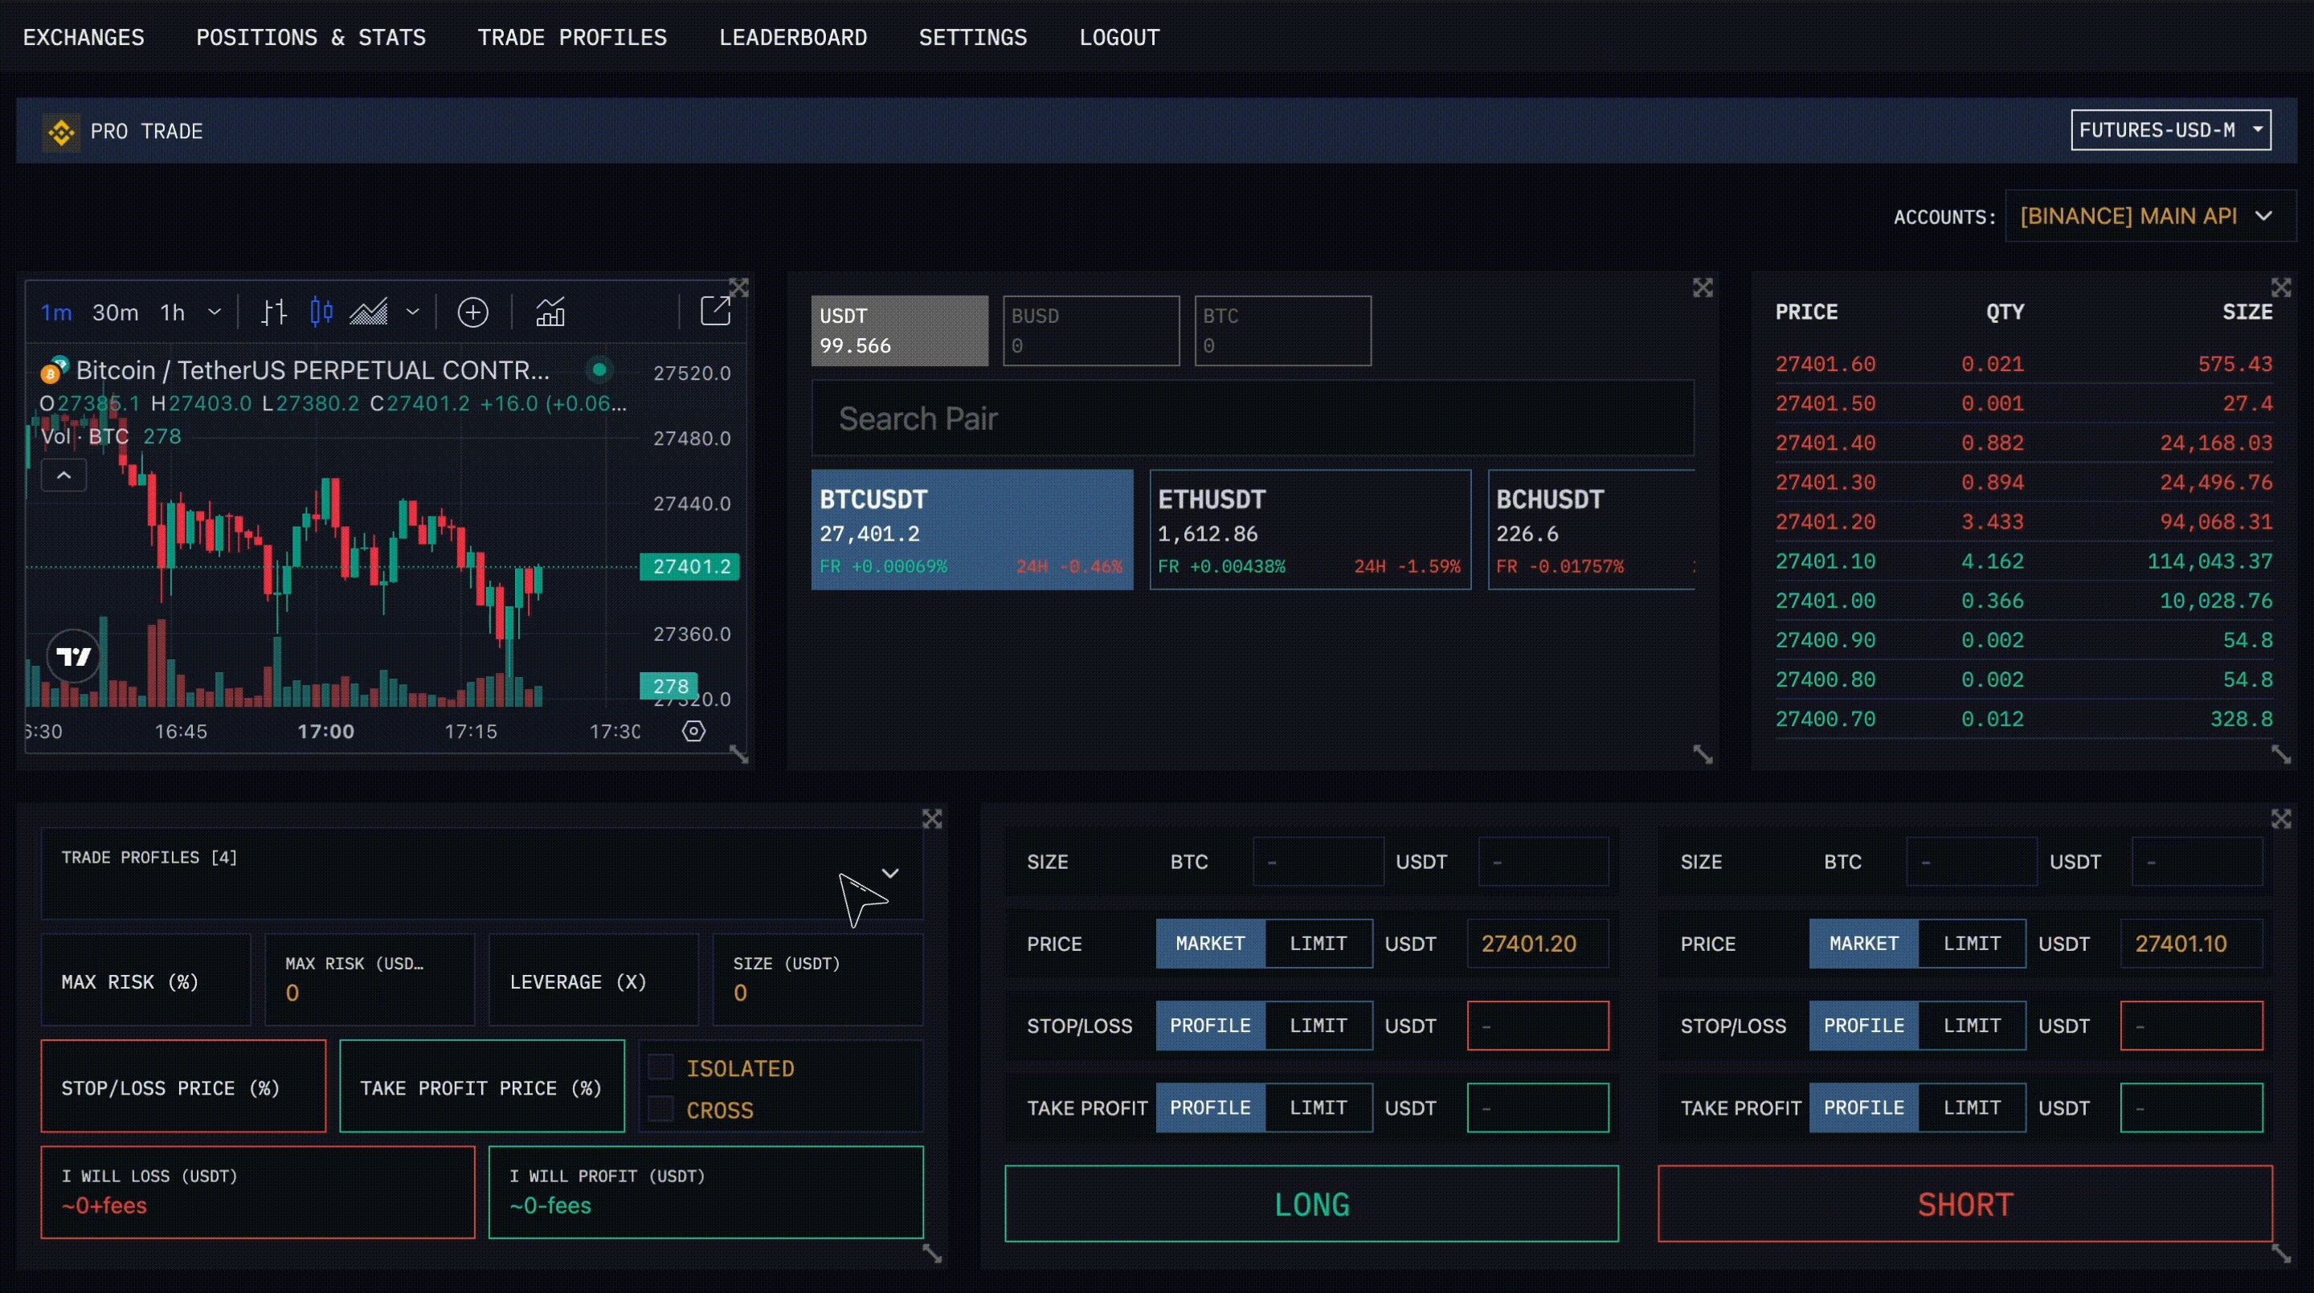This screenshot has width=2314, height=1293.
Task: Enable the CROSS margin checkbox
Action: click(661, 1110)
